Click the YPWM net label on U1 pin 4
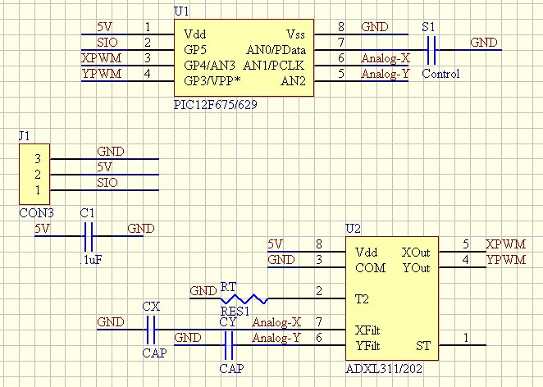 (x=102, y=74)
